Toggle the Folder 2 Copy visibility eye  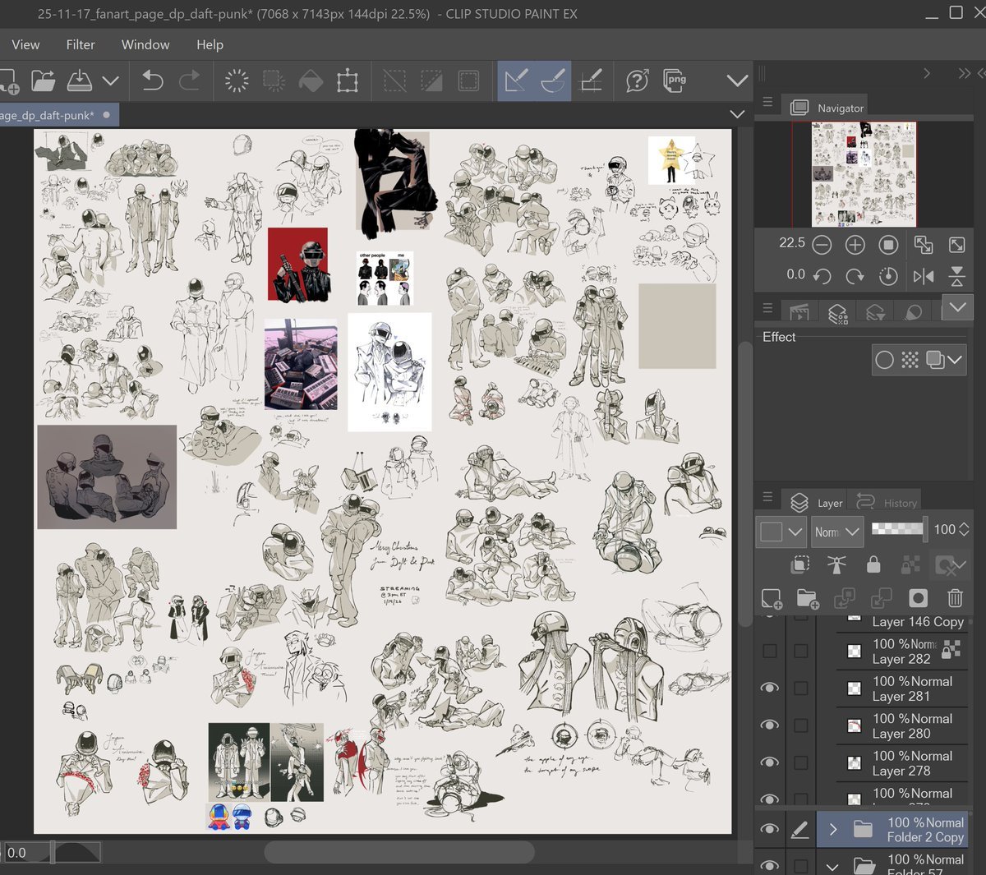tap(770, 829)
